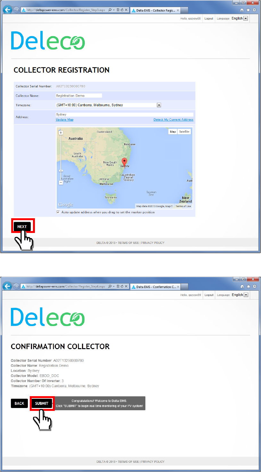
Task: Minimize the Collector Registration browser window
Action: coord(236,3)
